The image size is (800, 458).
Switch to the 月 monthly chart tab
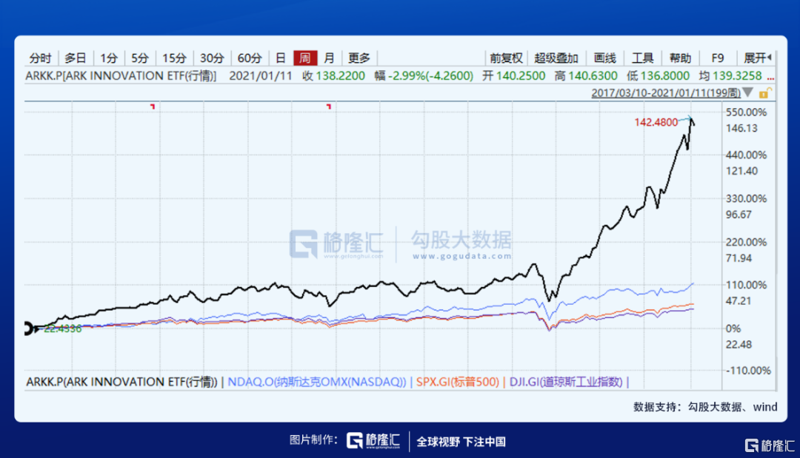pyautogui.click(x=329, y=58)
